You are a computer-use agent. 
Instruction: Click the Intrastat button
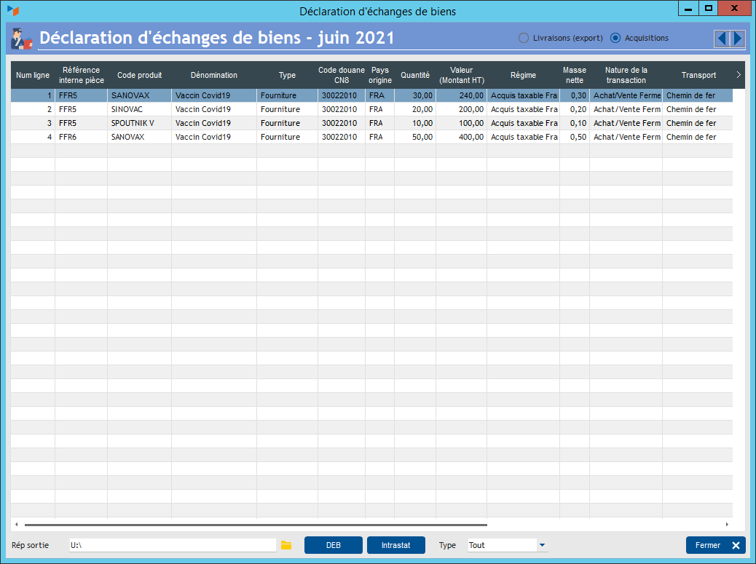point(395,545)
